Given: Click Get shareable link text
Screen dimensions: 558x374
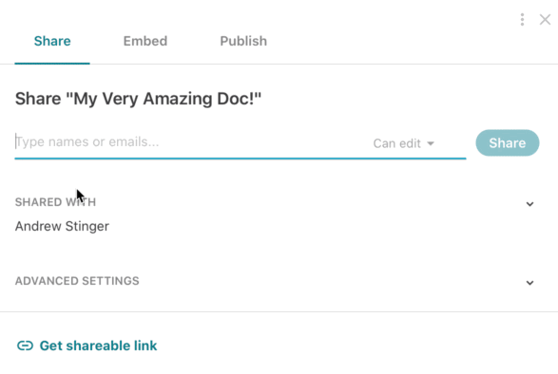Looking at the screenshot, I should tap(98, 346).
